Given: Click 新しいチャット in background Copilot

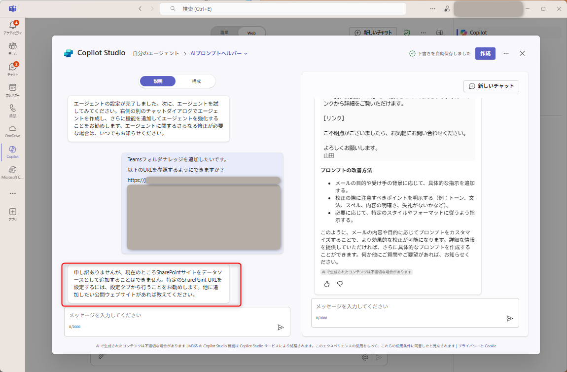Looking at the screenshot, I should coord(373,33).
